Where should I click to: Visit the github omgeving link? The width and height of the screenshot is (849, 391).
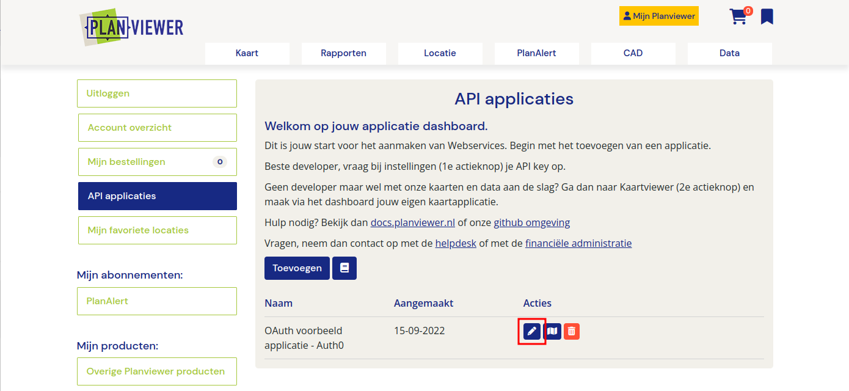click(531, 222)
